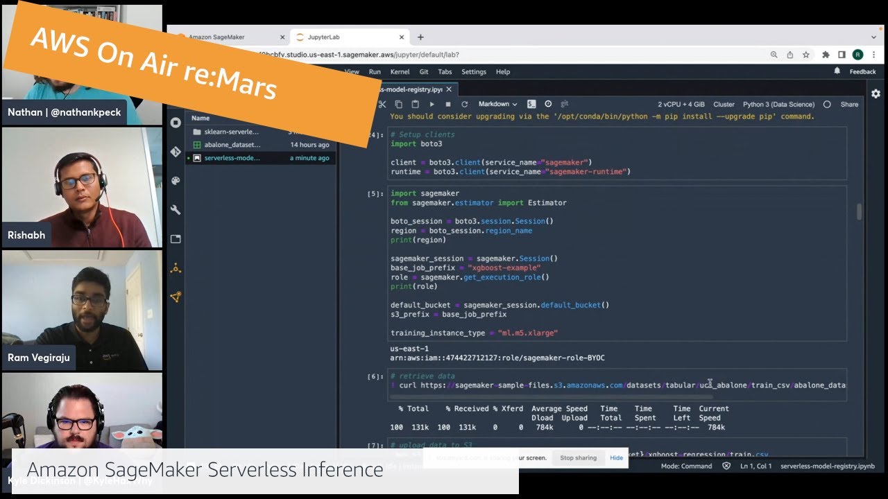The width and height of the screenshot is (888, 499).
Task: Click the Cluster button in notebook toolbar
Action: (x=724, y=105)
